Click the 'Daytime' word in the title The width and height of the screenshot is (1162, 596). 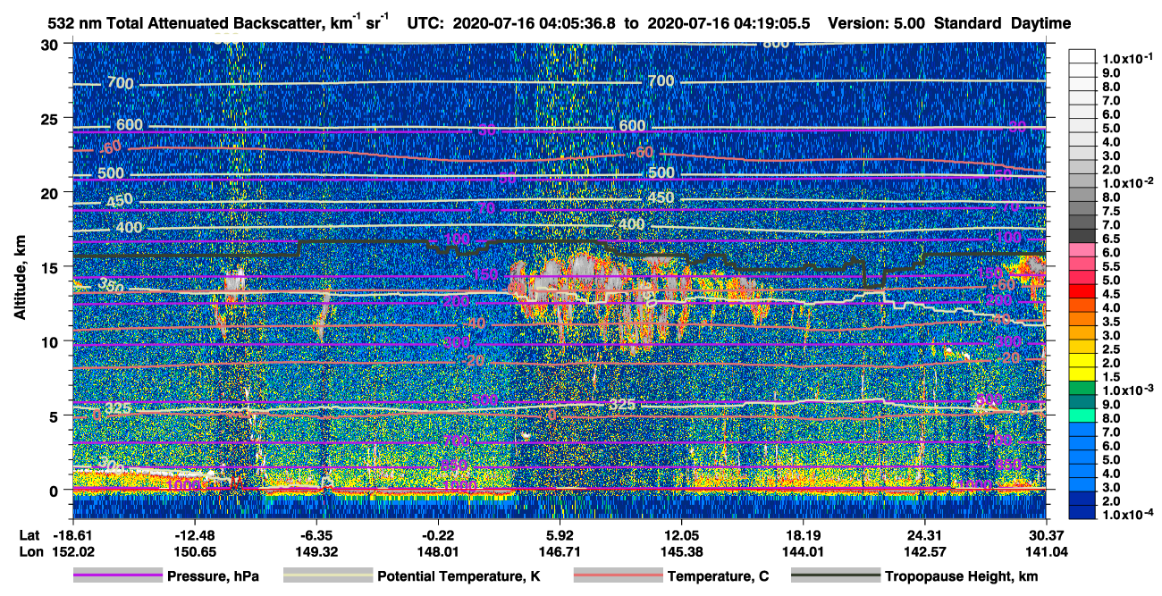[1040, 23]
